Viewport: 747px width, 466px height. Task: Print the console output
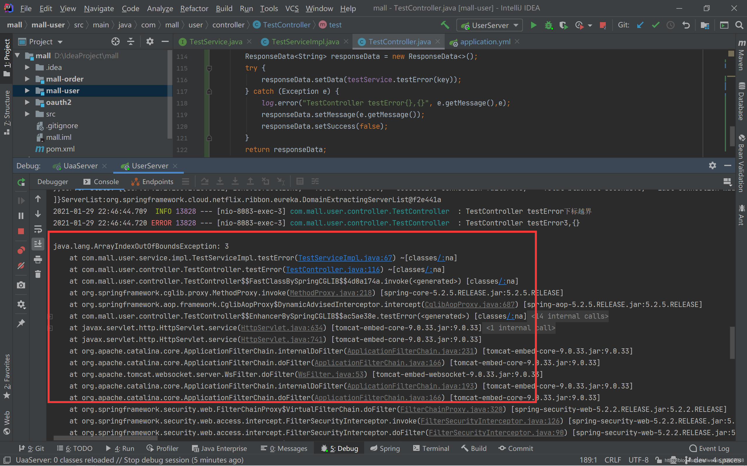click(x=38, y=260)
